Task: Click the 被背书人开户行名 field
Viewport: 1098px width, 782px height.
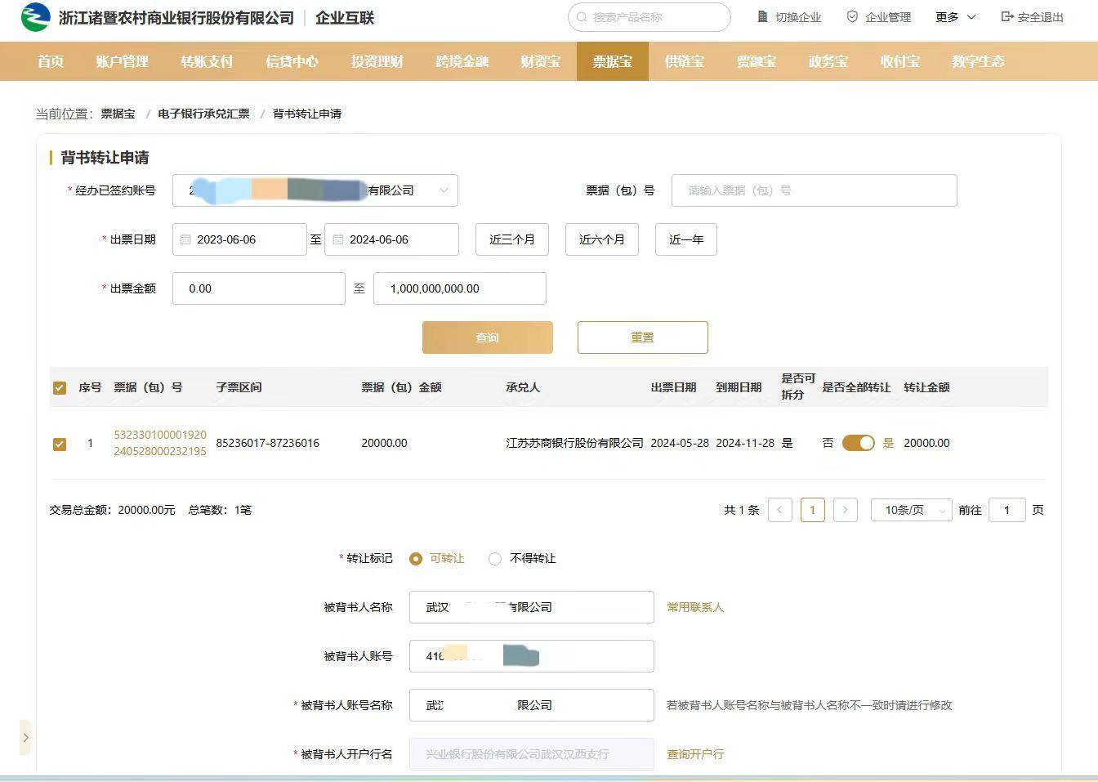Action: point(532,754)
